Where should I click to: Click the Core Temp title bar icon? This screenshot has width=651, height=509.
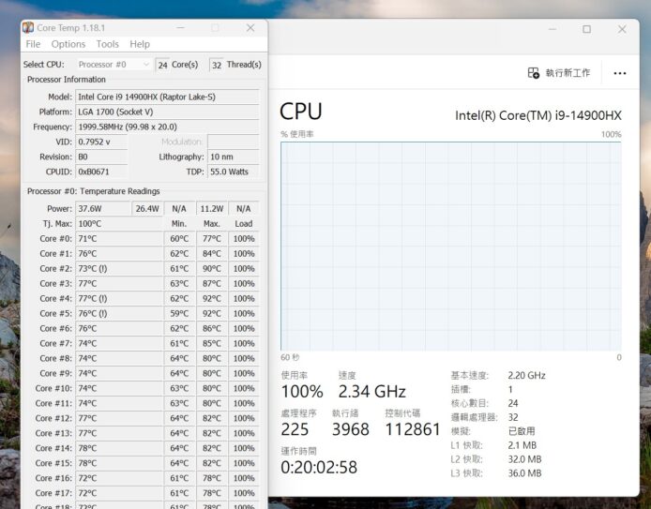coord(28,28)
